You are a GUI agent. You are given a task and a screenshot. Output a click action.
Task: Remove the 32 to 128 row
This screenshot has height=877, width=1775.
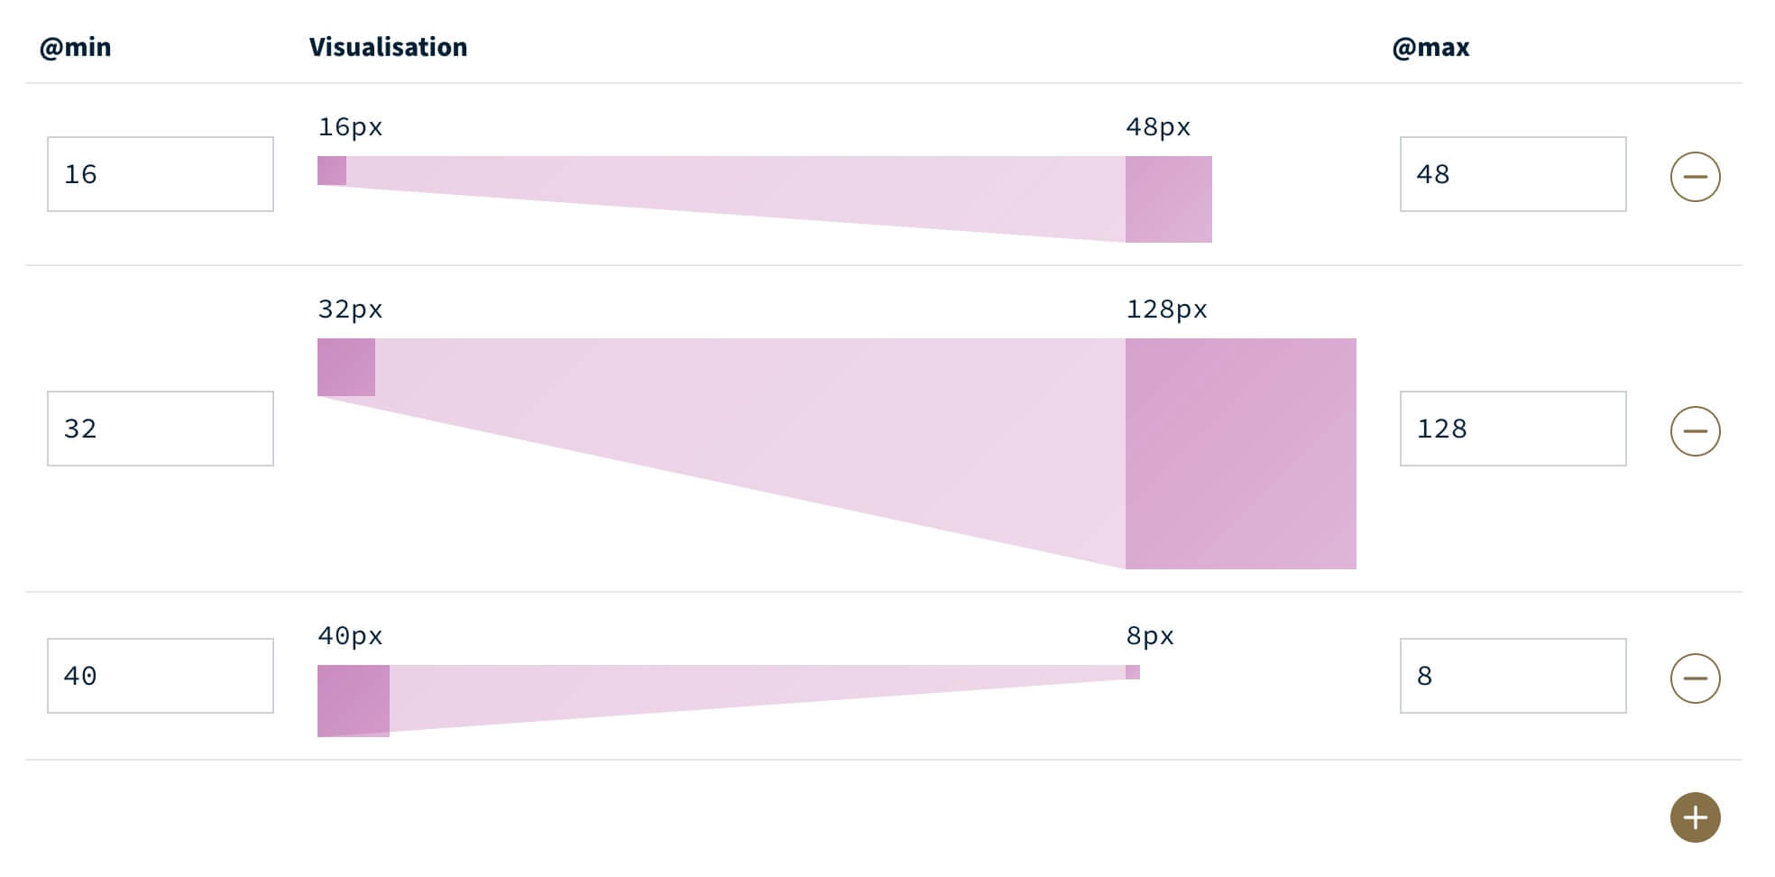[1695, 431]
